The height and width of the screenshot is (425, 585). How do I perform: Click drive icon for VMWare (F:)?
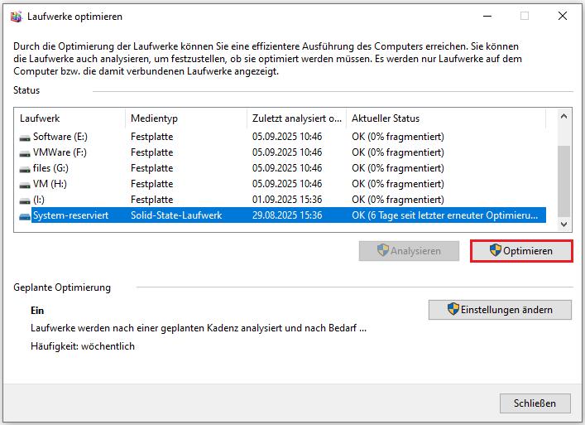pyautogui.click(x=25, y=153)
